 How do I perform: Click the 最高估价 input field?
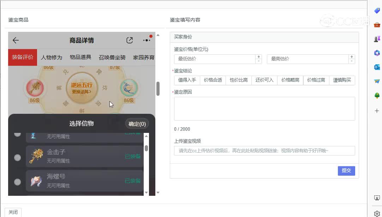coord(308,59)
